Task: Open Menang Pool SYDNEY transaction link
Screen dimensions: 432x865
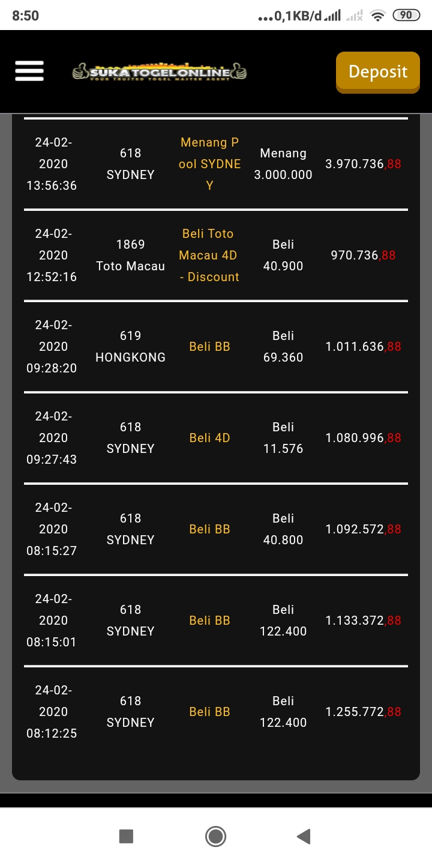Action: pos(209,164)
